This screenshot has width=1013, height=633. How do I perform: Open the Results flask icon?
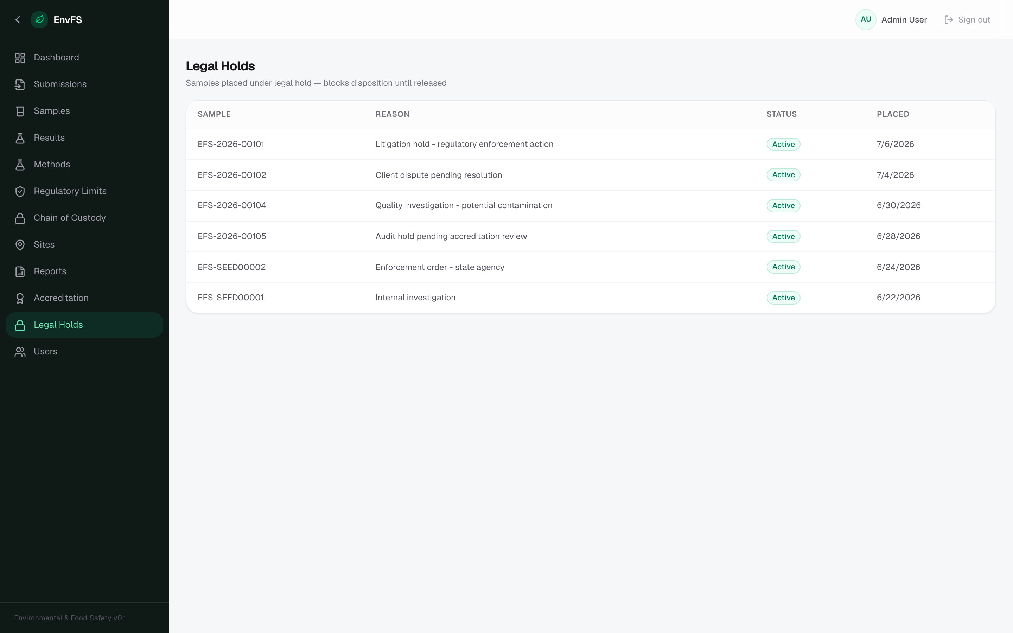(20, 138)
